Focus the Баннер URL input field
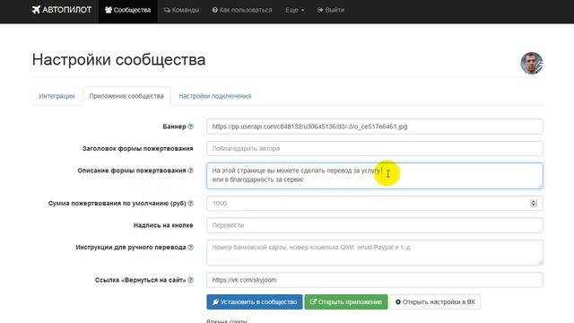 [x=375, y=127]
